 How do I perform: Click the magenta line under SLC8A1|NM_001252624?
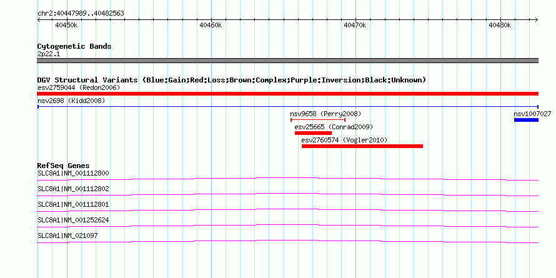click(287, 226)
